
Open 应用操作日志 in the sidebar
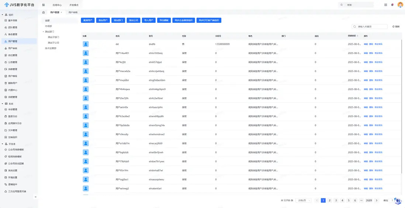[x=15, y=123]
